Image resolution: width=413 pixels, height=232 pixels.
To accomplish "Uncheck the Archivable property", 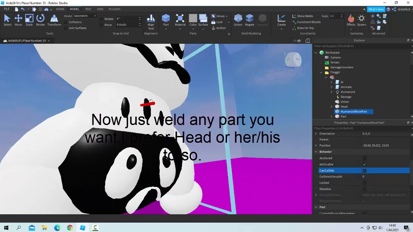I will point(364,164).
